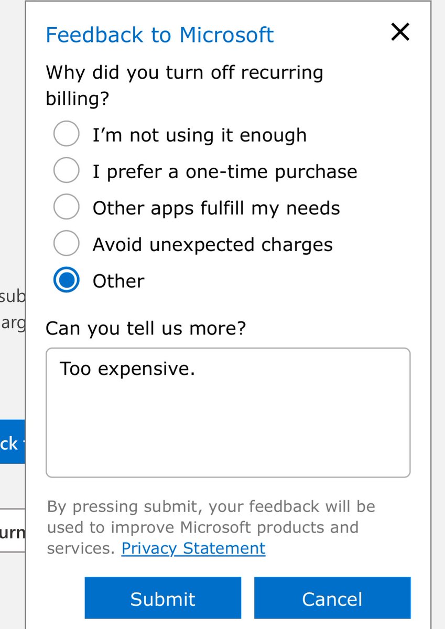Pick the "Other apps fulfill my needs" radio circle

pos(67,208)
